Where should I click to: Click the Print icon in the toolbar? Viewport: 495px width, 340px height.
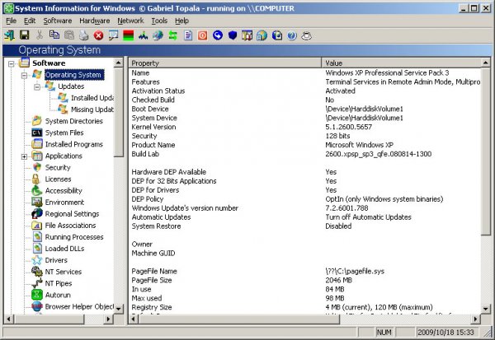click(83, 35)
